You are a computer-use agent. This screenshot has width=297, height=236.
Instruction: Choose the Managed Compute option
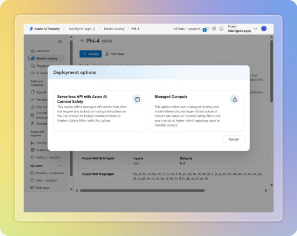tap(197, 110)
